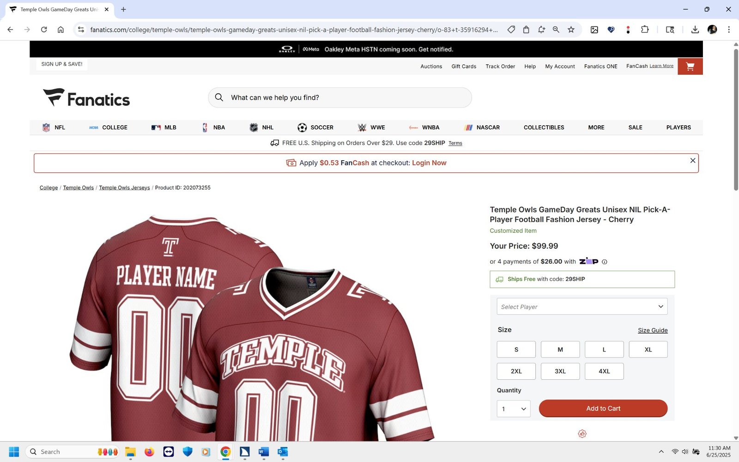The width and height of the screenshot is (739, 462).
Task: Open the Quantity dropdown
Action: (x=514, y=409)
